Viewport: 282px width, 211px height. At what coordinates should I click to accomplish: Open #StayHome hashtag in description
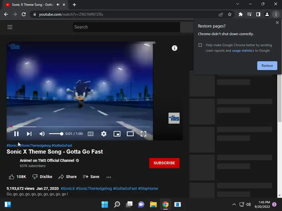[x=148, y=188]
